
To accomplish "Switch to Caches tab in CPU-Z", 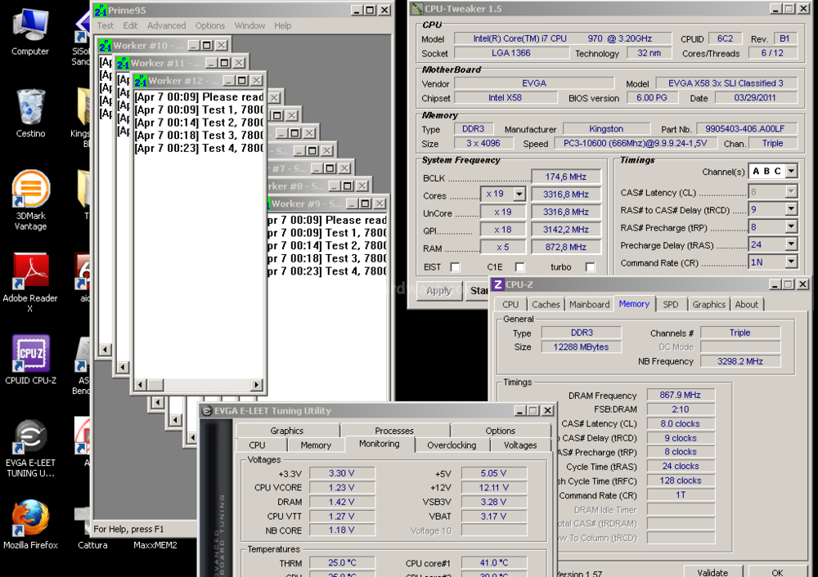I will tap(546, 304).
